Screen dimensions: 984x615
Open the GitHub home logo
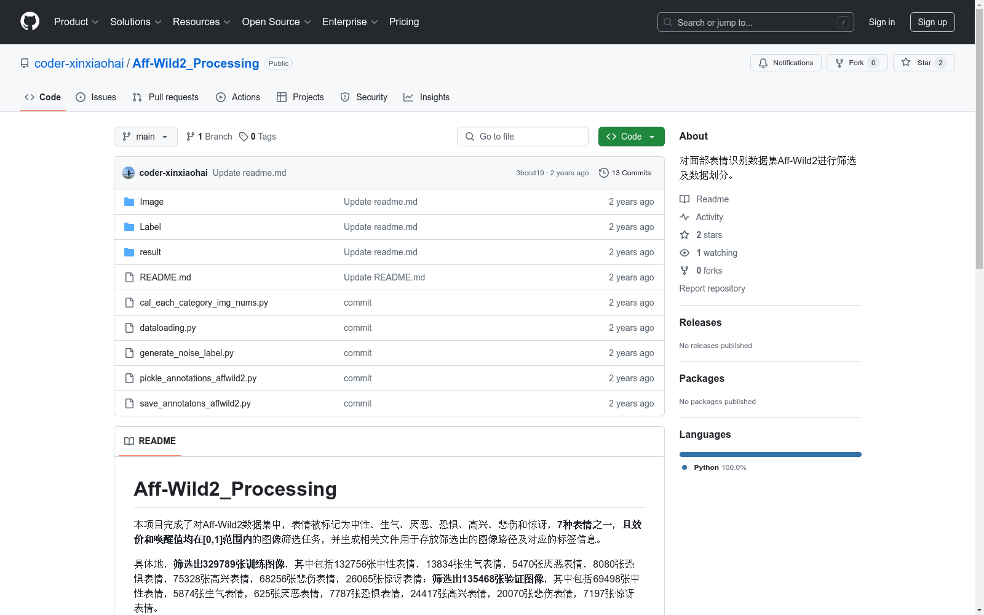pos(30,22)
